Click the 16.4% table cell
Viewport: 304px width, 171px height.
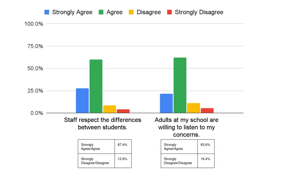[206, 161]
